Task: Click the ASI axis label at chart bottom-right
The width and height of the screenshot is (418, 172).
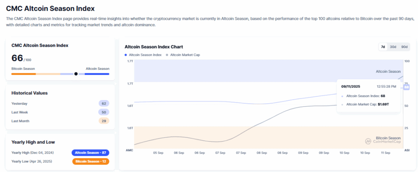Action: pyautogui.click(x=407, y=150)
